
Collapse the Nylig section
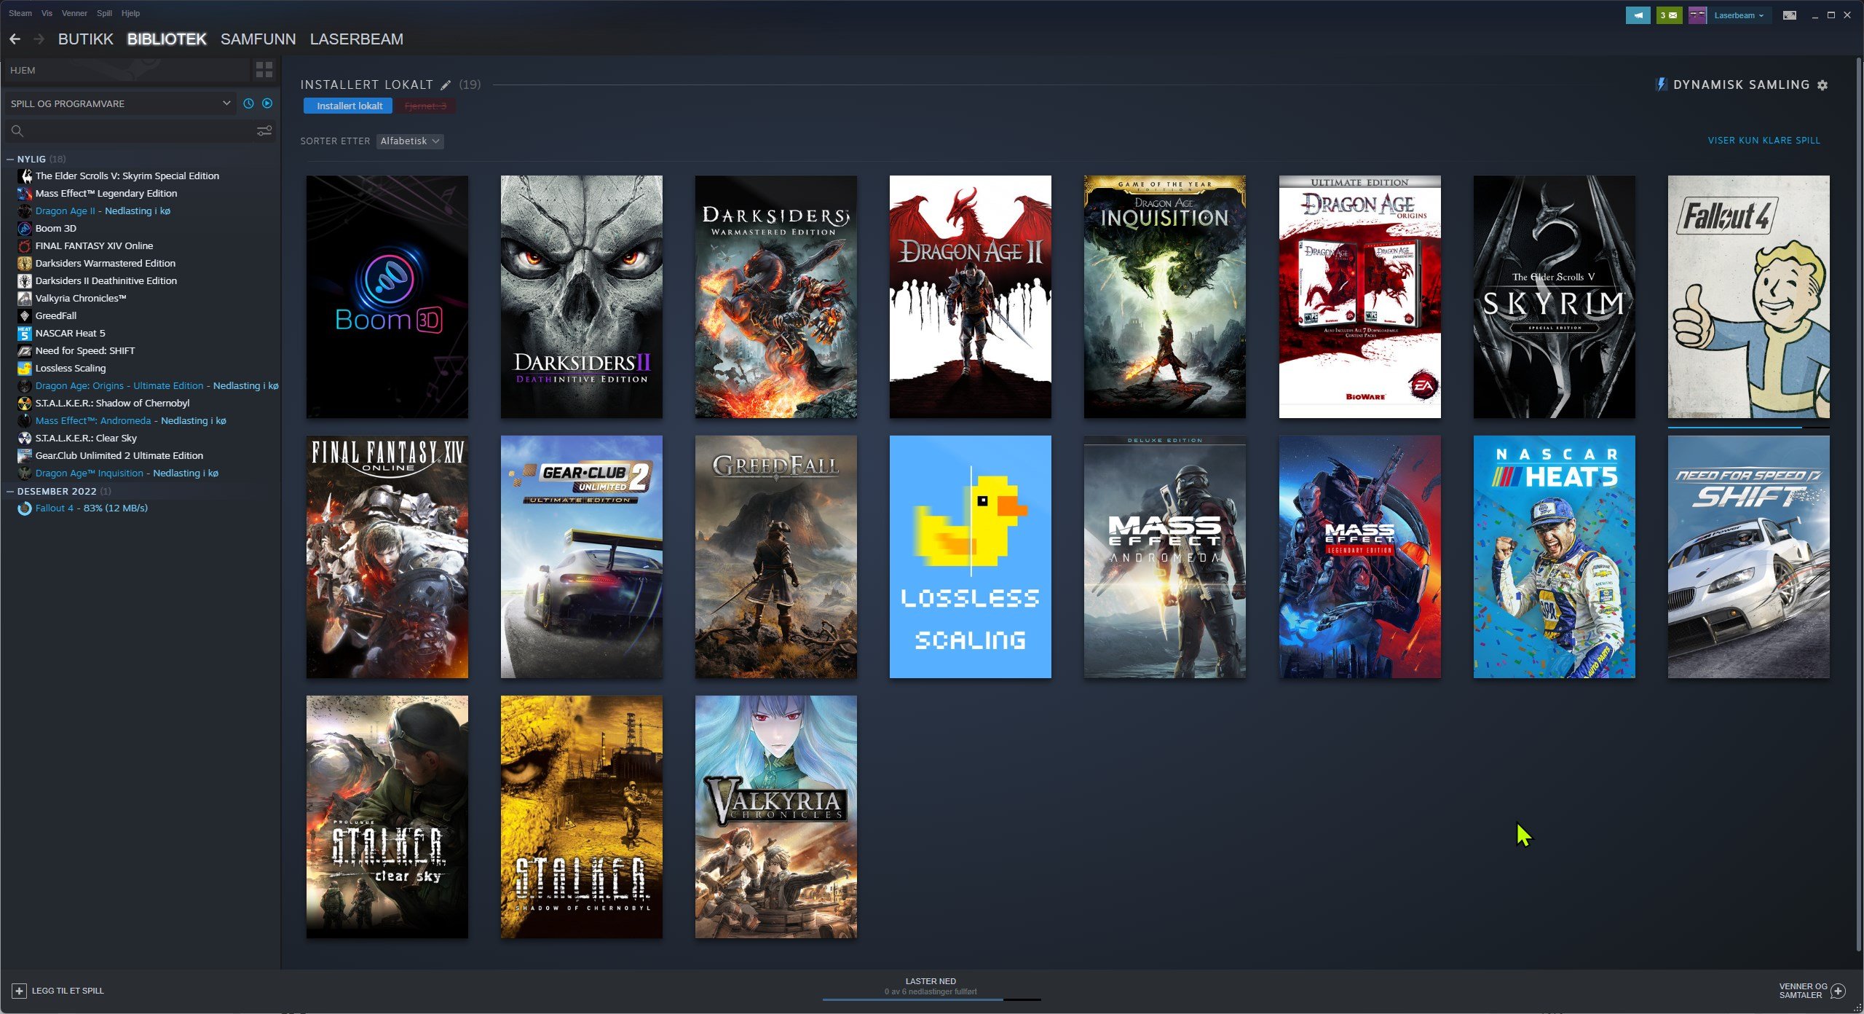[x=10, y=159]
